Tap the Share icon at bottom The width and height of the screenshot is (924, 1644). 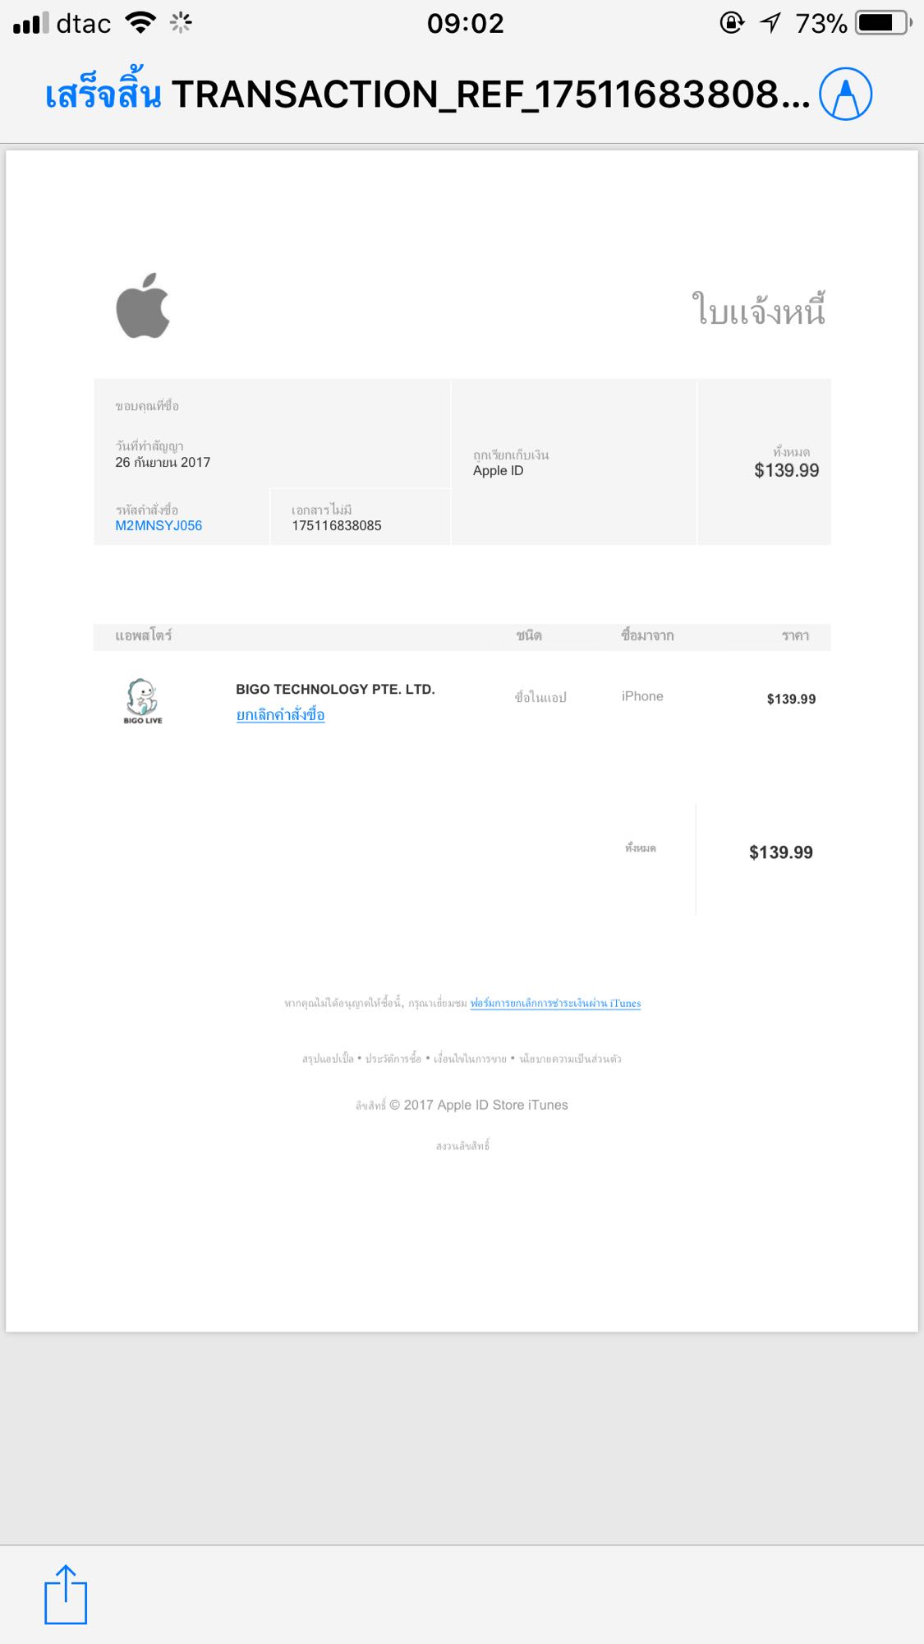click(66, 1595)
